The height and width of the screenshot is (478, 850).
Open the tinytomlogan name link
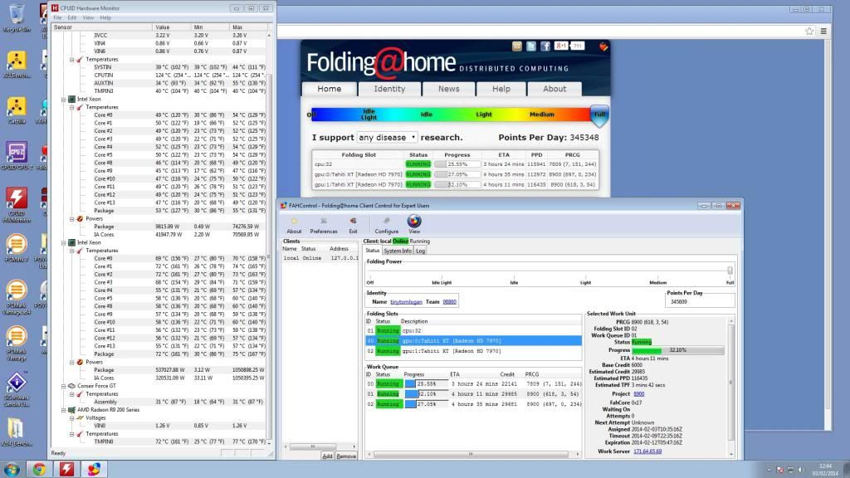pos(406,302)
